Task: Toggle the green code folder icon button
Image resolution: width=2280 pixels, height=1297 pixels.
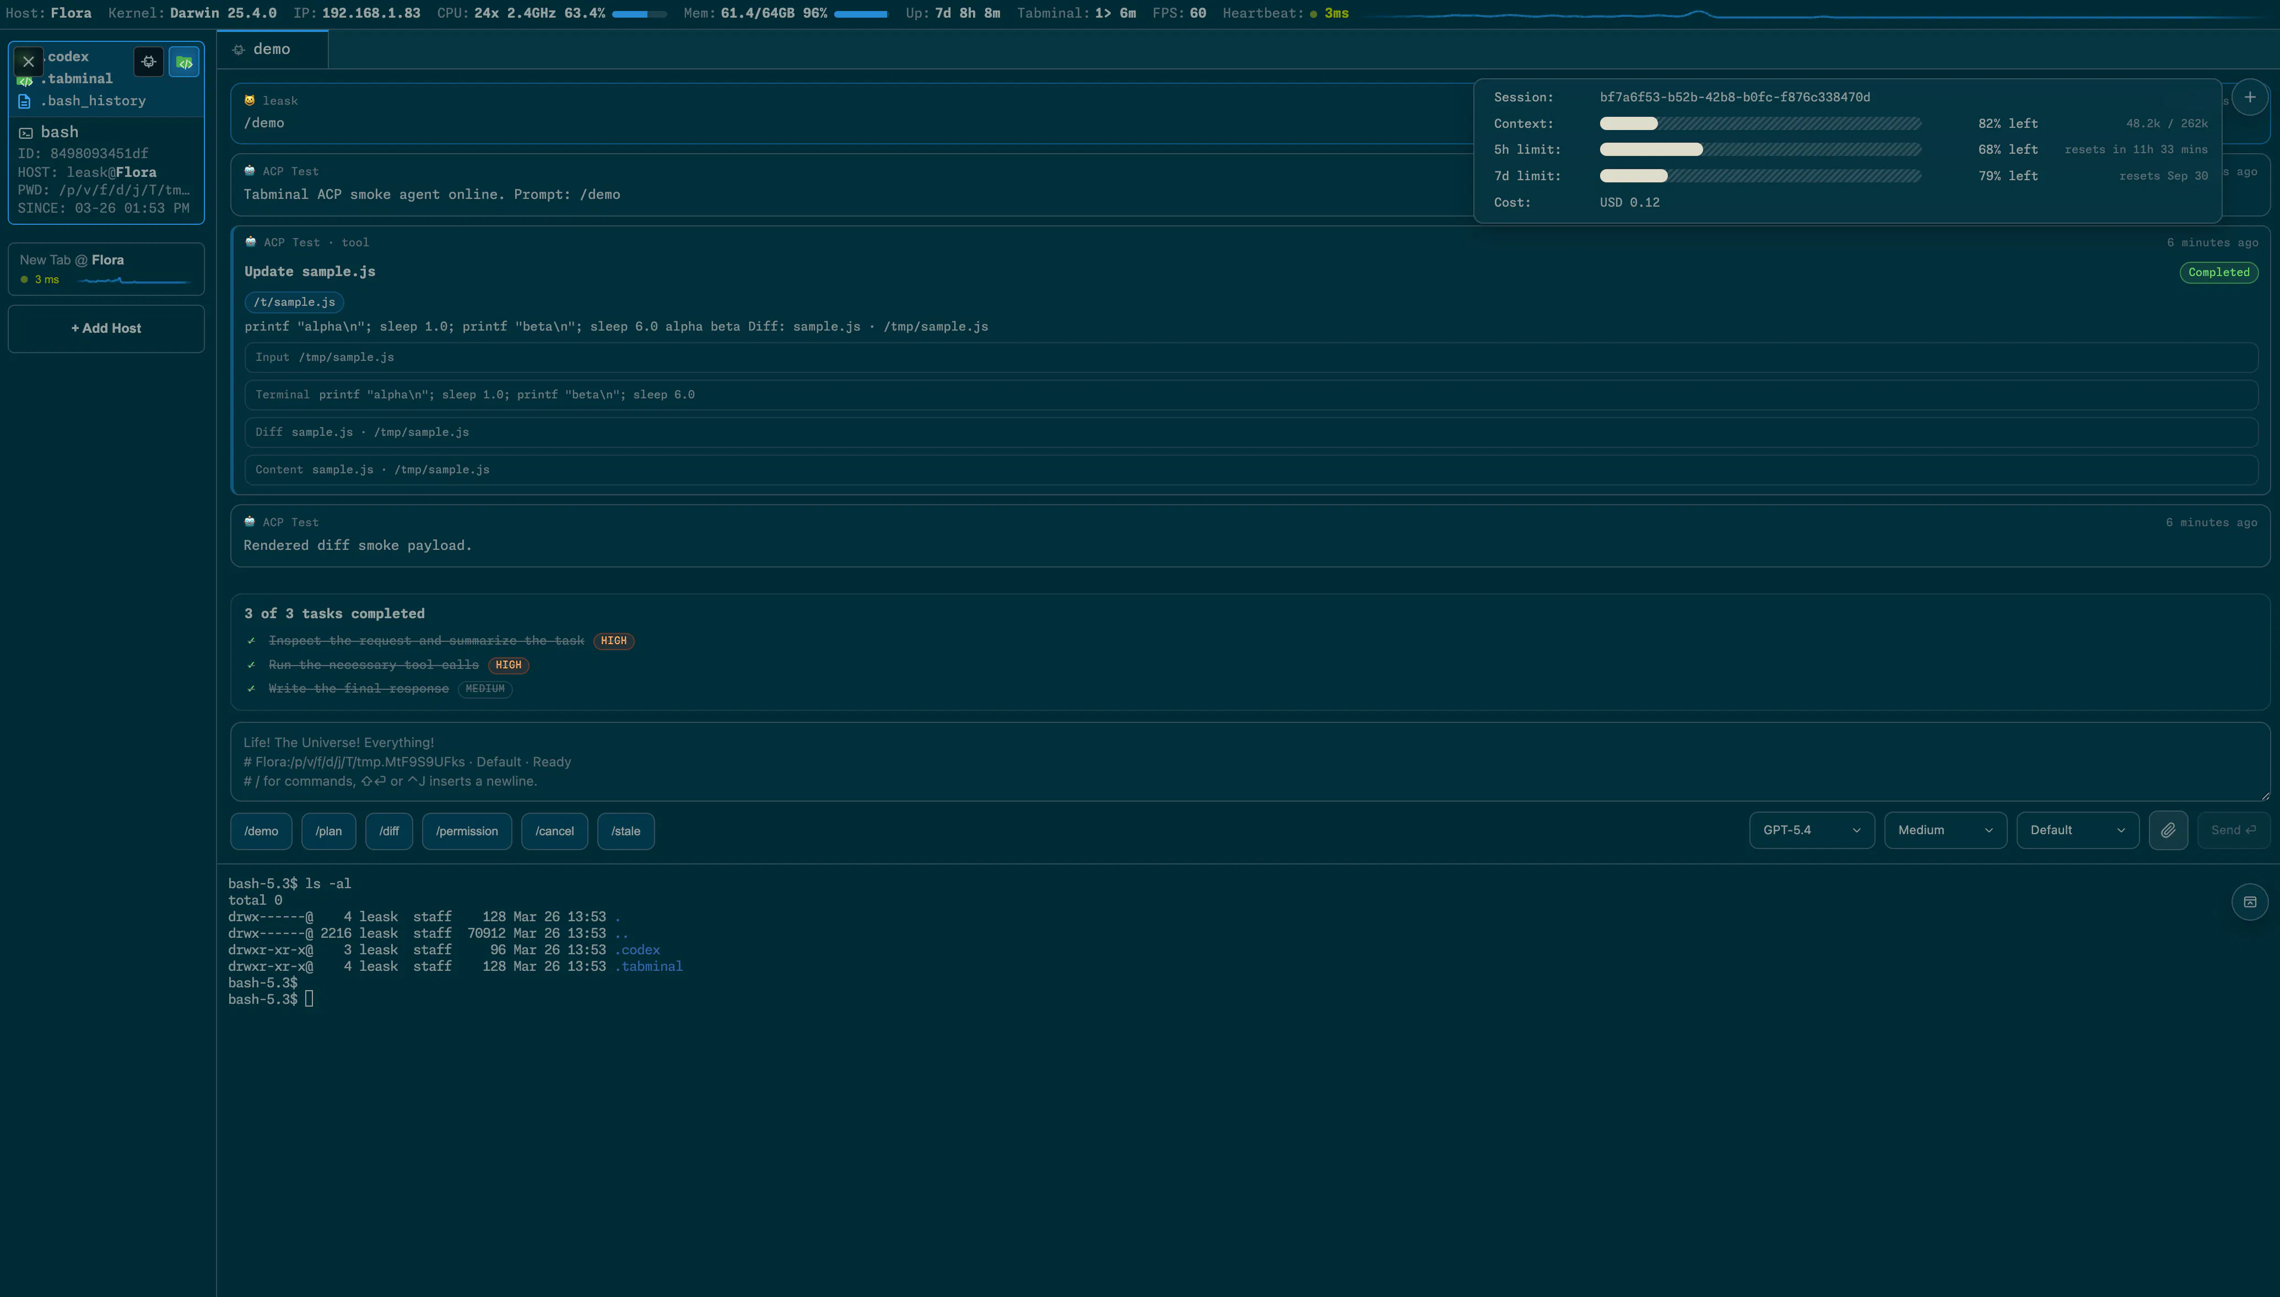Action: pos(185,62)
